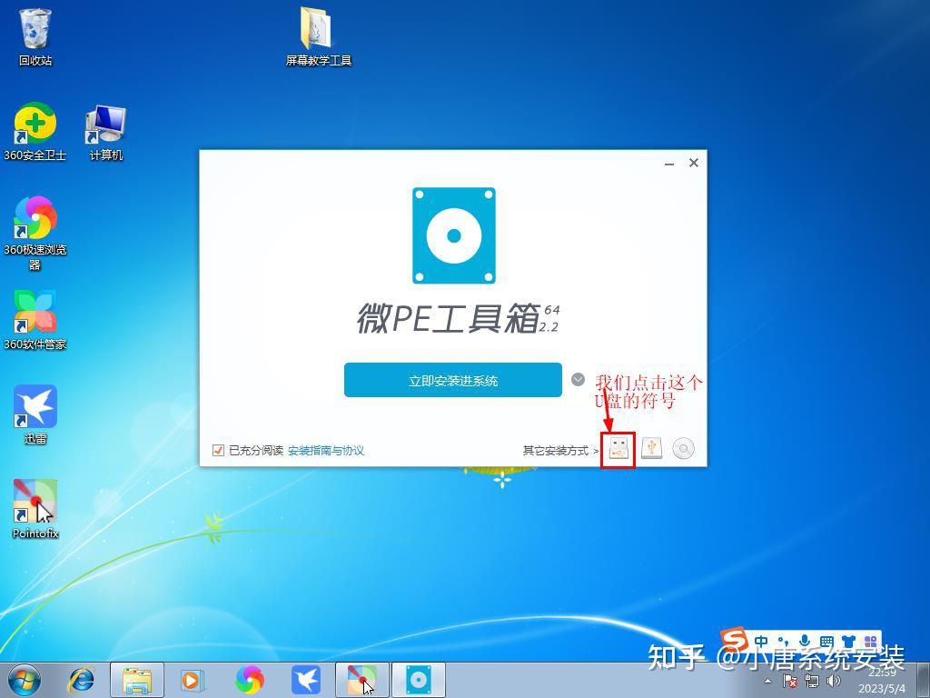
Task: Open 360 browser from the taskbar
Action: pos(250,680)
